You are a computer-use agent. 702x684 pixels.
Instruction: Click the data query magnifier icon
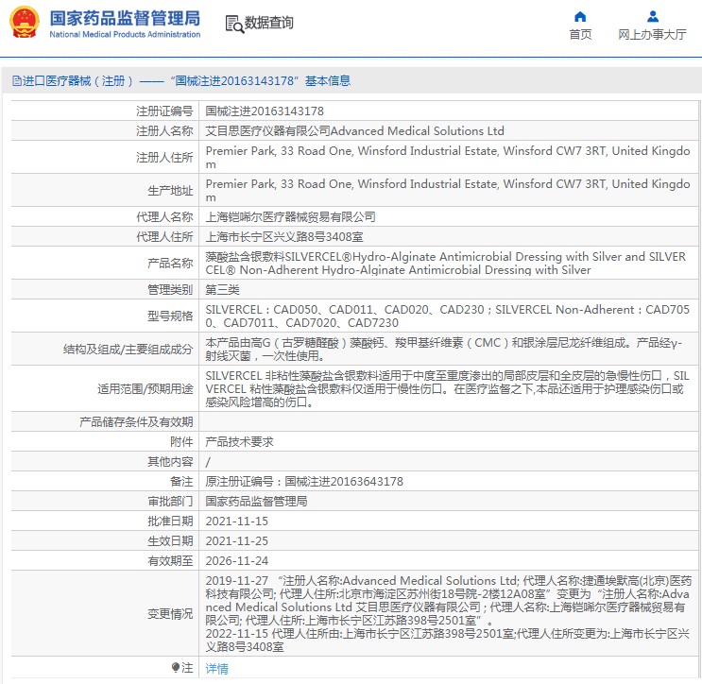click(x=234, y=24)
